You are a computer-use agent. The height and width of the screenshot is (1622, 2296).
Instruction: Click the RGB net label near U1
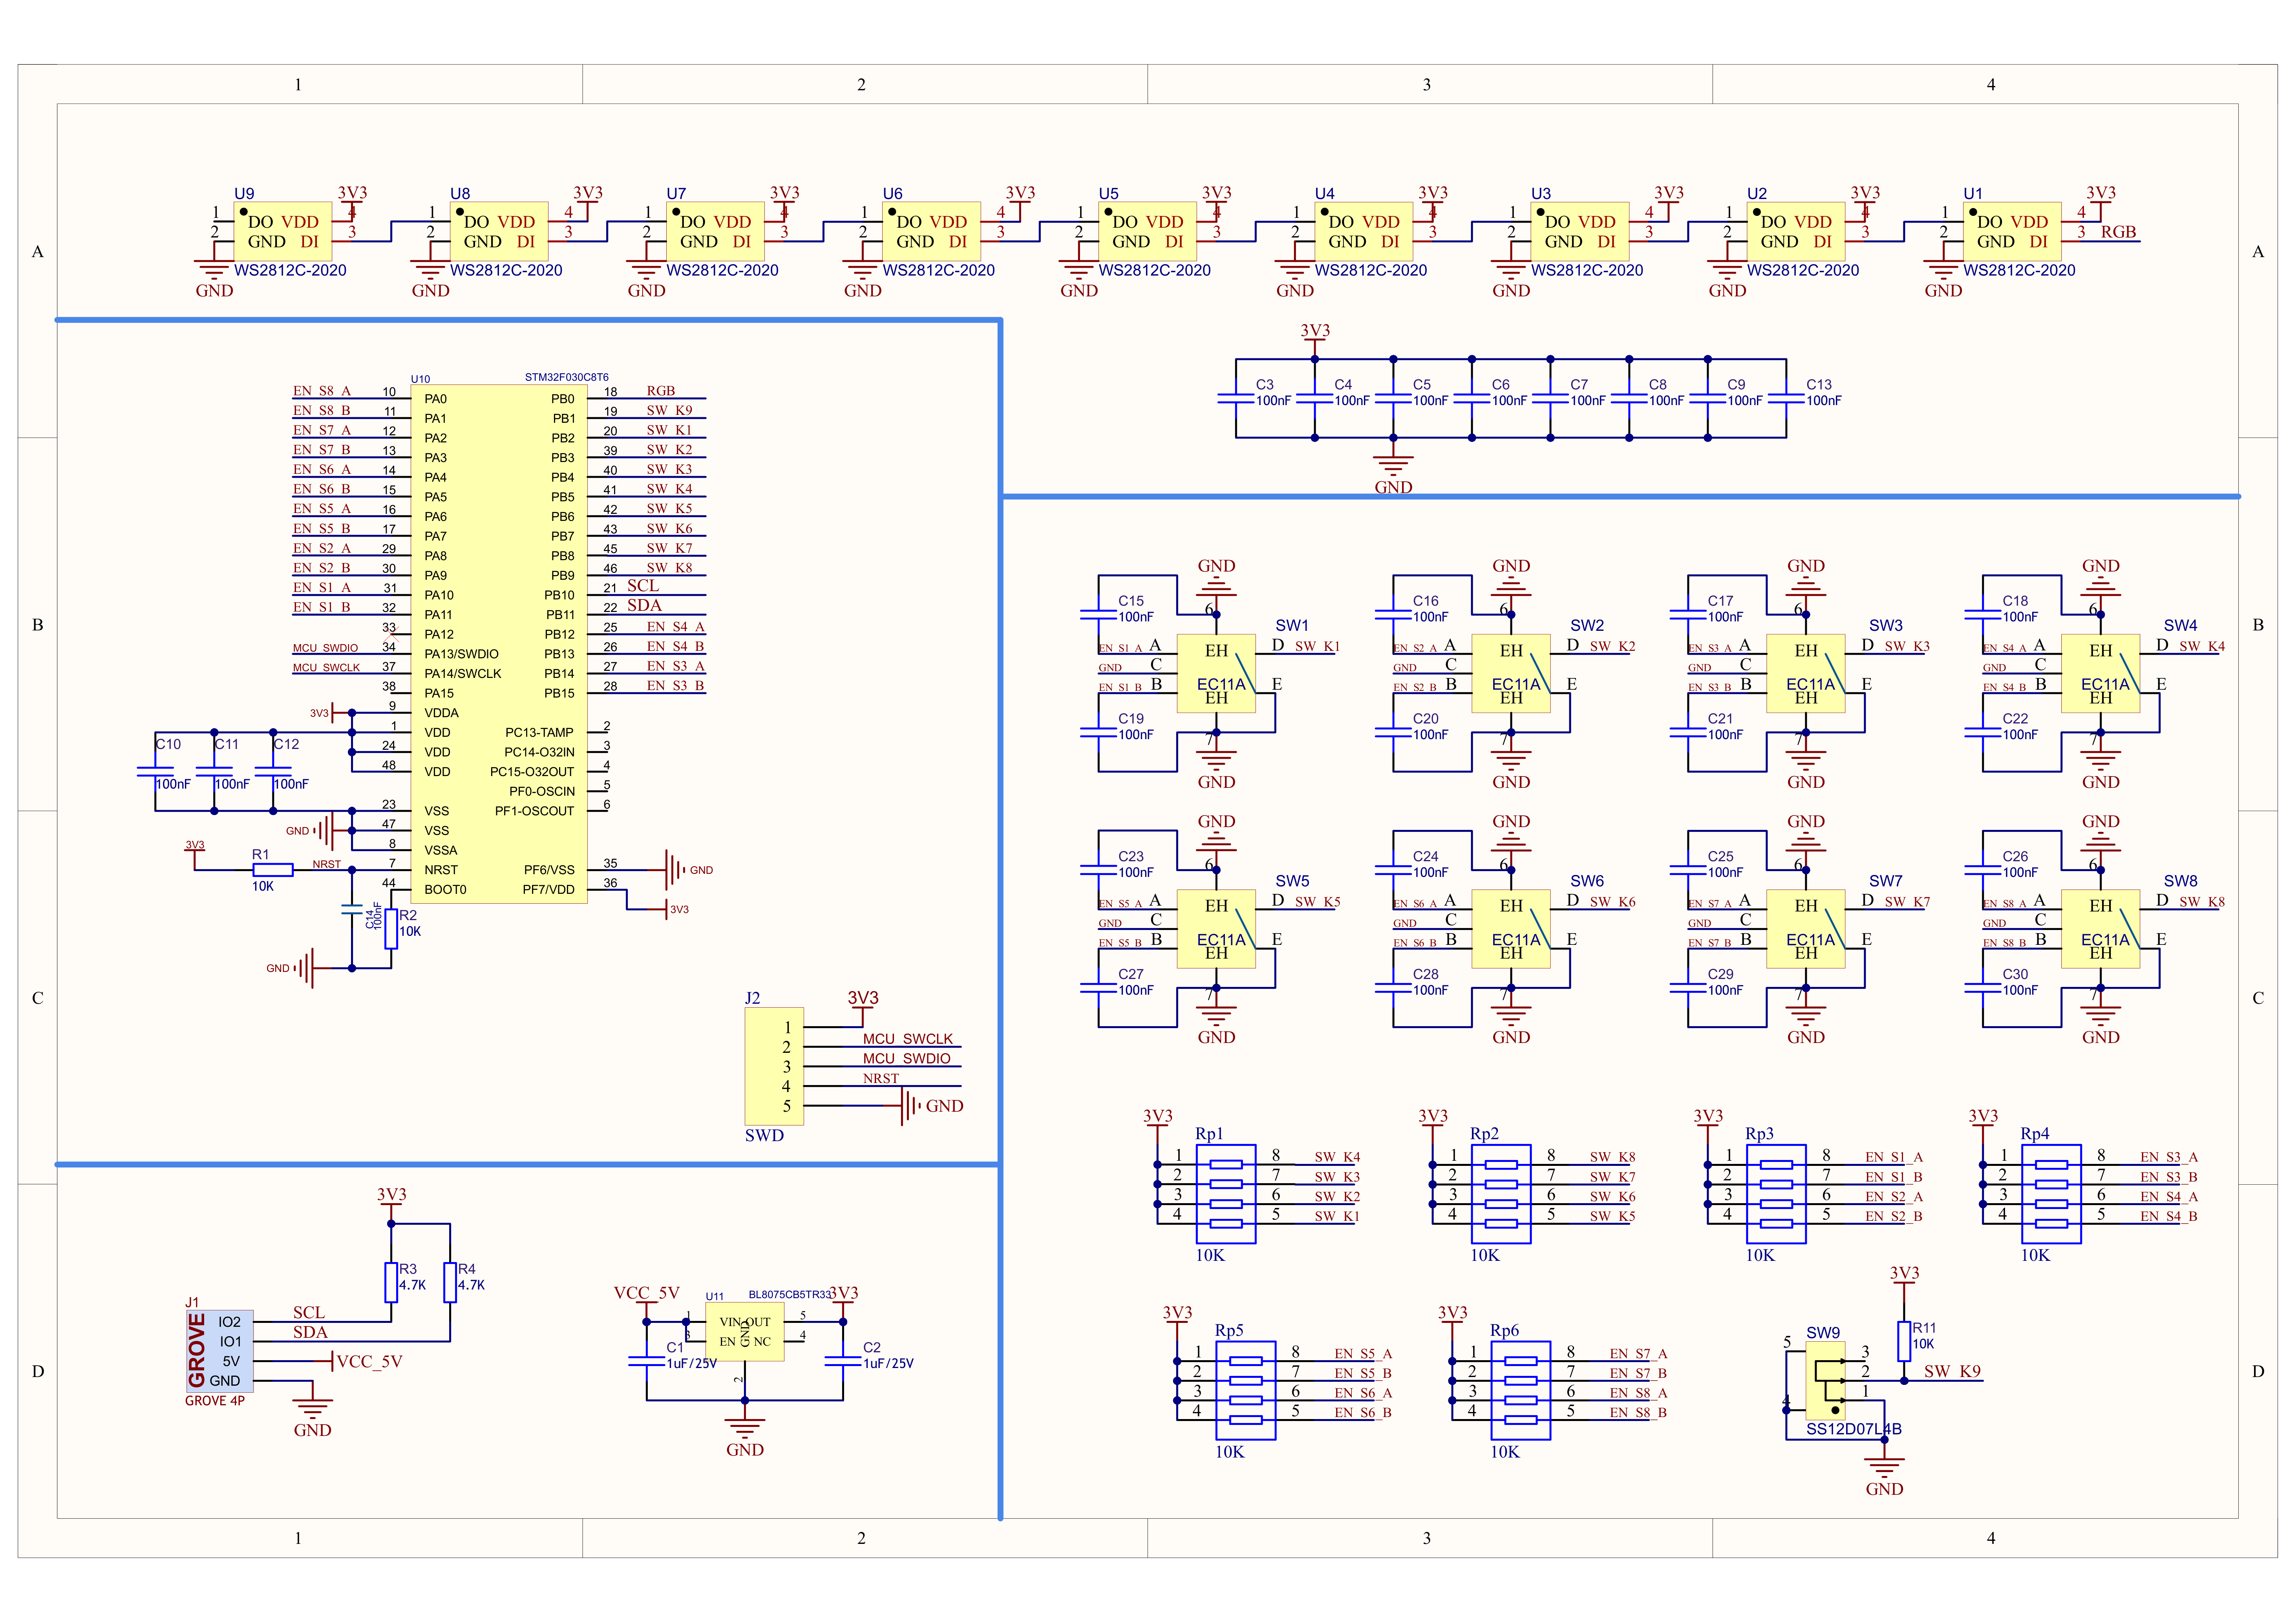pos(2118,232)
